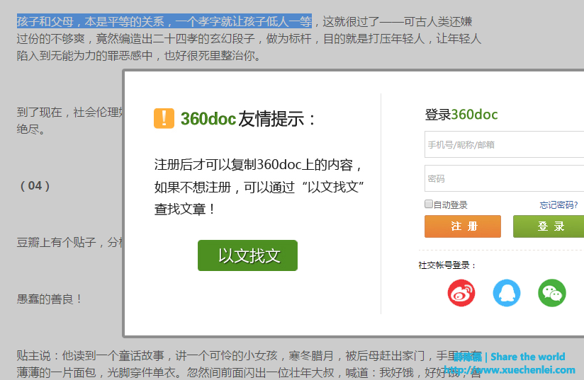The height and width of the screenshot is (380, 584).
Task: Click the QQ penguin login icon
Action: click(507, 293)
